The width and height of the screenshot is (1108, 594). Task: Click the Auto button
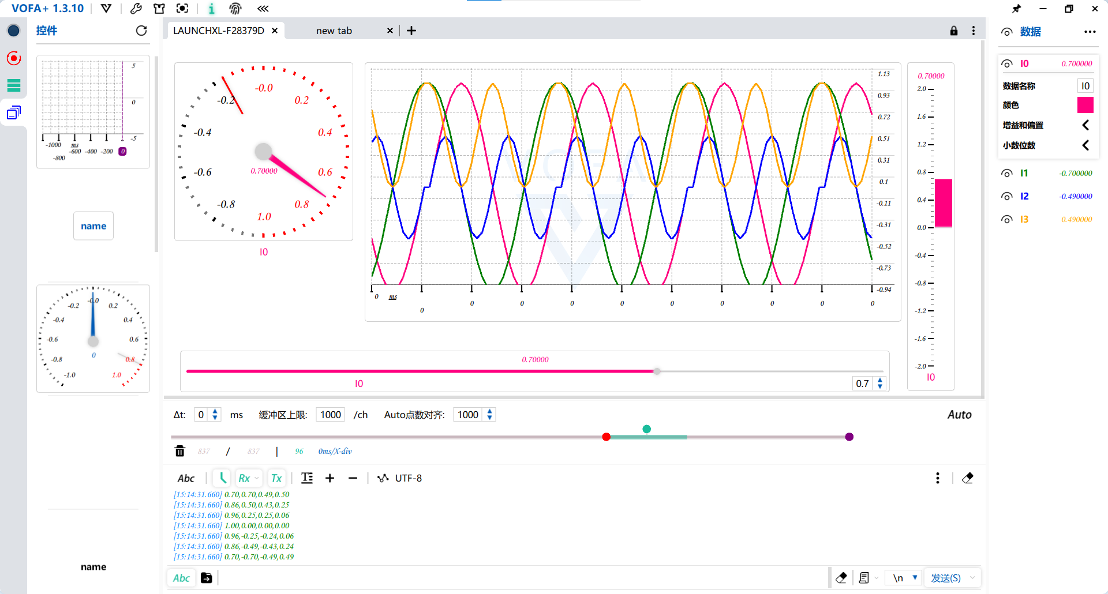[959, 415]
